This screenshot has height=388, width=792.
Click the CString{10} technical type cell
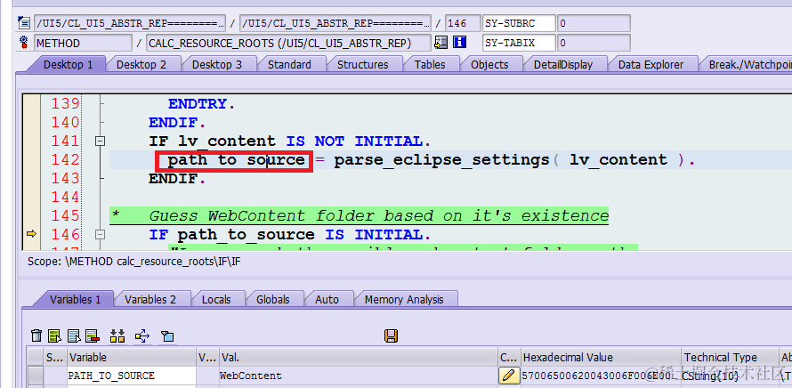point(730,376)
